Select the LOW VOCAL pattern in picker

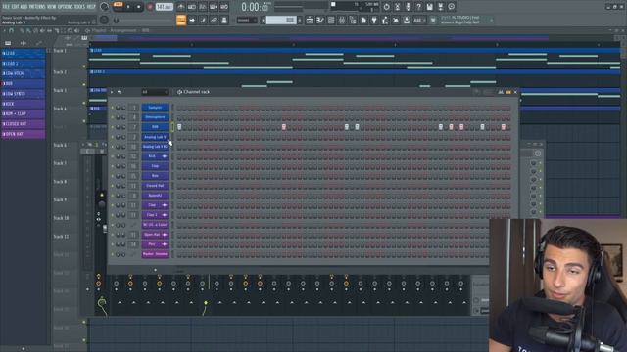coord(24,73)
